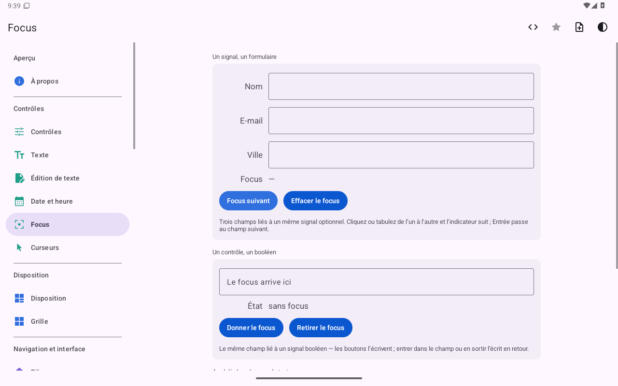This screenshot has width=618, height=386.
Task: Open the view source code icon
Action: tap(533, 27)
